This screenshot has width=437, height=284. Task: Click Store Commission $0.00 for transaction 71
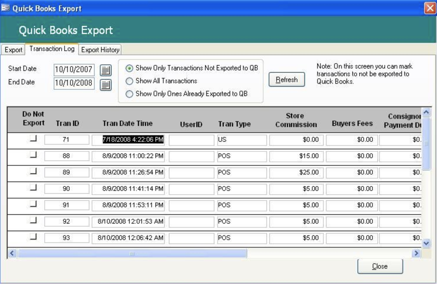point(296,140)
